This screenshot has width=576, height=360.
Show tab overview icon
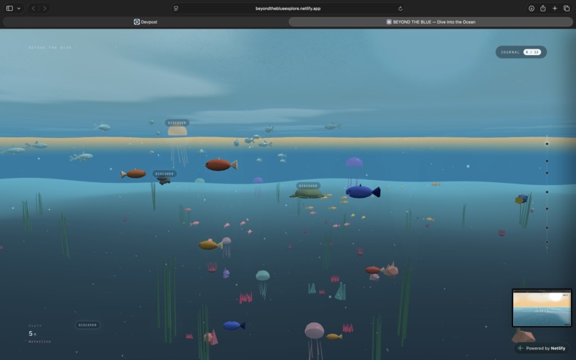pyautogui.click(x=567, y=8)
